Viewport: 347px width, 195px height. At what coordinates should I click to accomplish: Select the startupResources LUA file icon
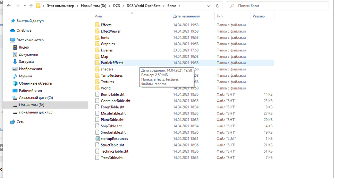tap(98, 138)
